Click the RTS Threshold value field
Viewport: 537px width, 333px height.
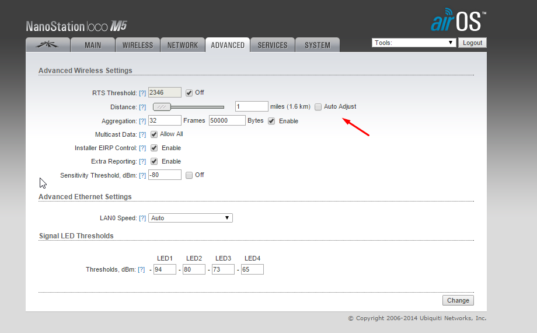click(165, 92)
